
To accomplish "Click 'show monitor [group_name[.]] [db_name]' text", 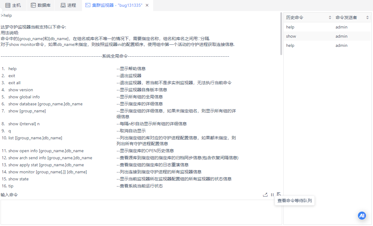I will 48,172.
